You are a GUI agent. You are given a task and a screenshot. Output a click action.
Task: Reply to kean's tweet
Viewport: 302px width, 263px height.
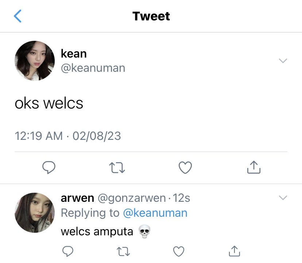tap(49, 168)
